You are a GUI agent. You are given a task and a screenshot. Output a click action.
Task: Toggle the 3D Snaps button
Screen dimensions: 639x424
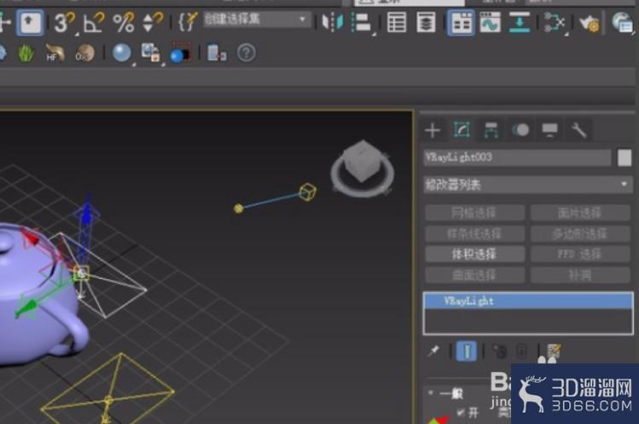(x=65, y=23)
